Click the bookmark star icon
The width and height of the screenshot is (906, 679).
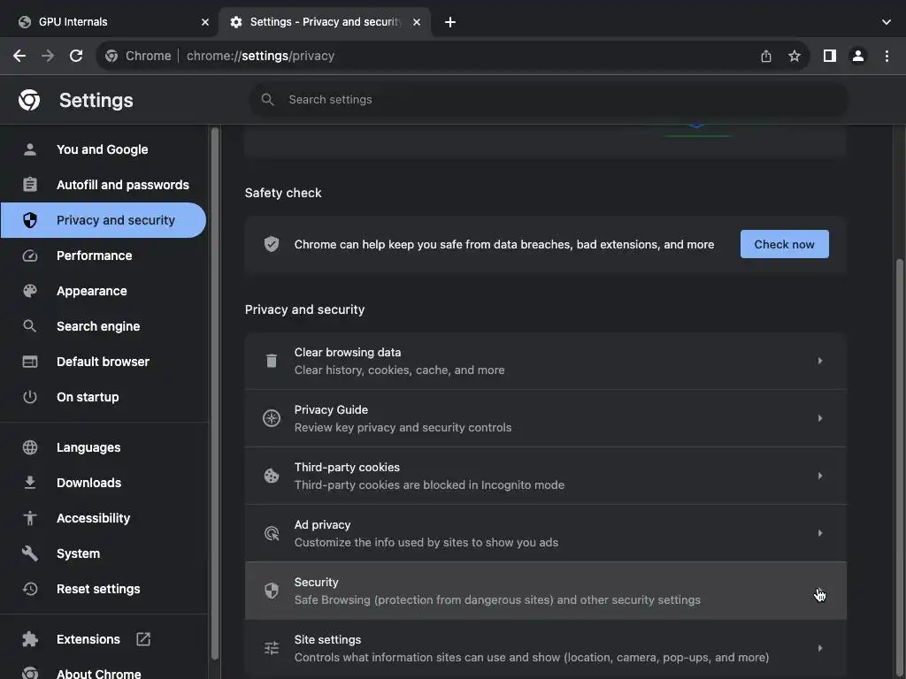[795, 56]
